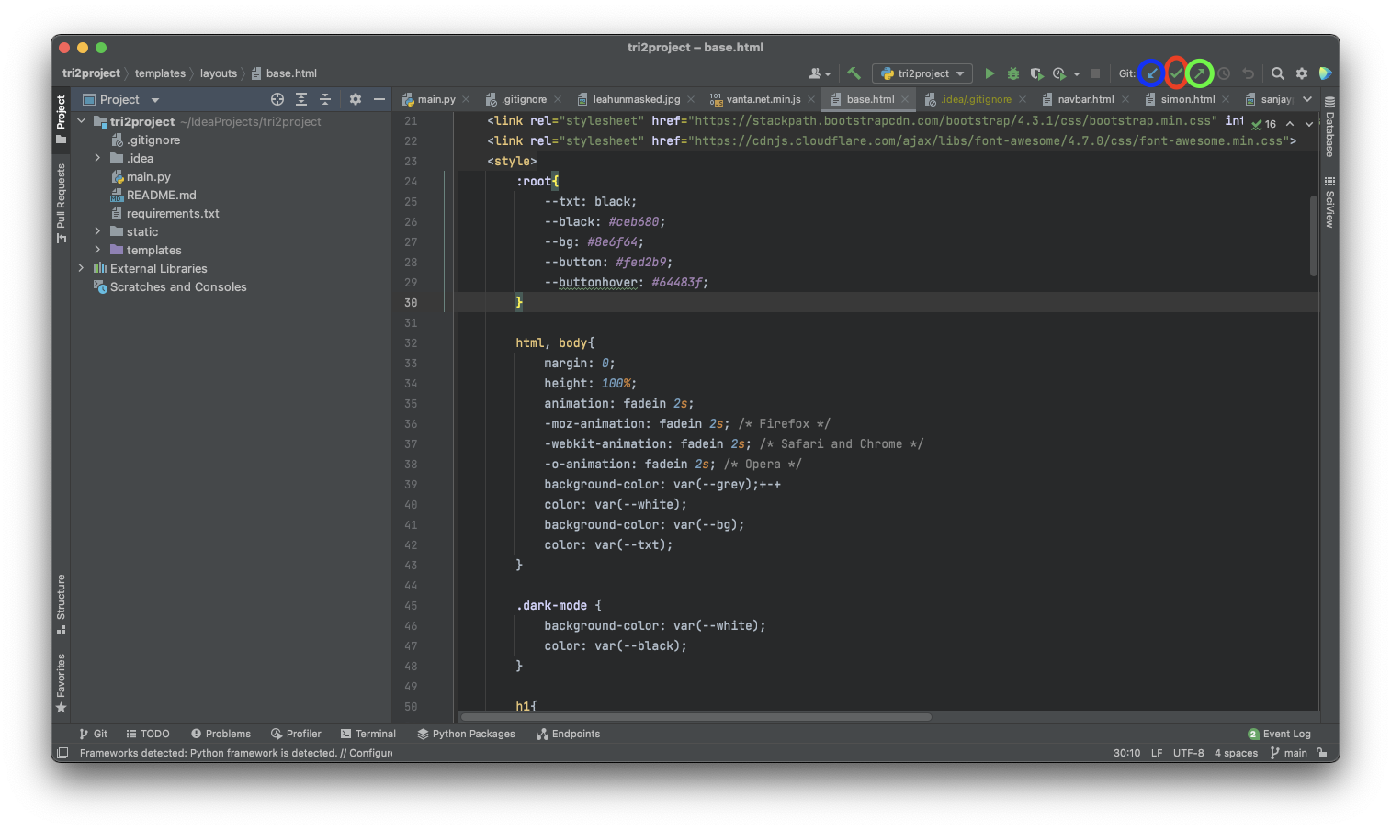Open the Python Packages tool window
The height and width of the screenshot is (830, 1391).
tap(466, 734)
